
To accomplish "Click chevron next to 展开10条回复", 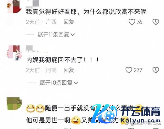I will pyautogui.click(x=76, y=83).
